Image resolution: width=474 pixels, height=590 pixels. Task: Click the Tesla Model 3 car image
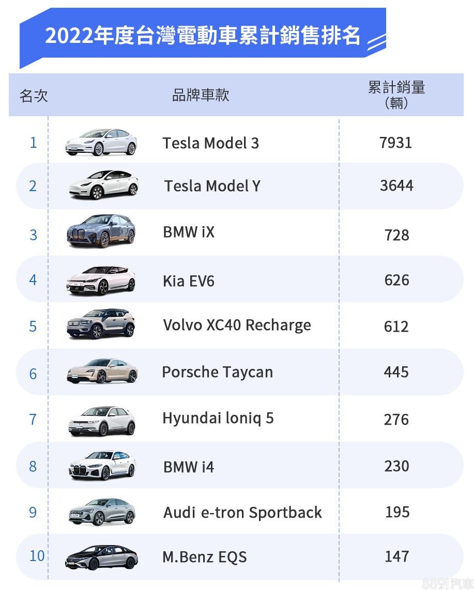[x=101, y=142]
